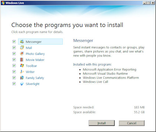Click the Silverlight icon
The height and width of the screenshot is (132, 156).
tap(22, 84)
